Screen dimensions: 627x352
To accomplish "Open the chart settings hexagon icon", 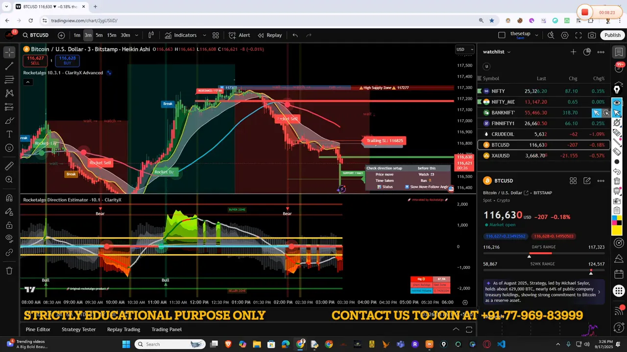I will (x=565, y=35).
